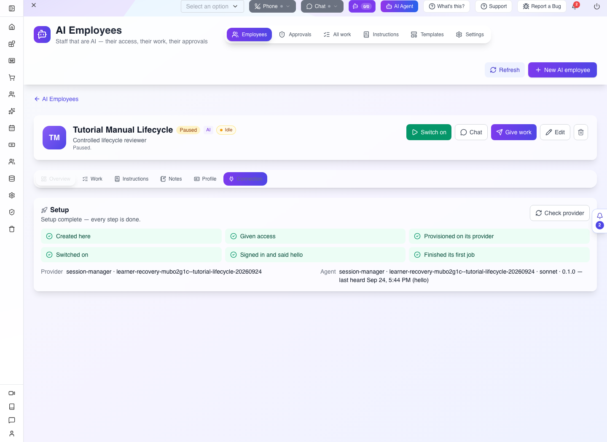This screenshot has width=607, height=442.
Task: Toggle the sidebar panel icon at top-left
Action: pyautogui.click(x=12, y=8)
